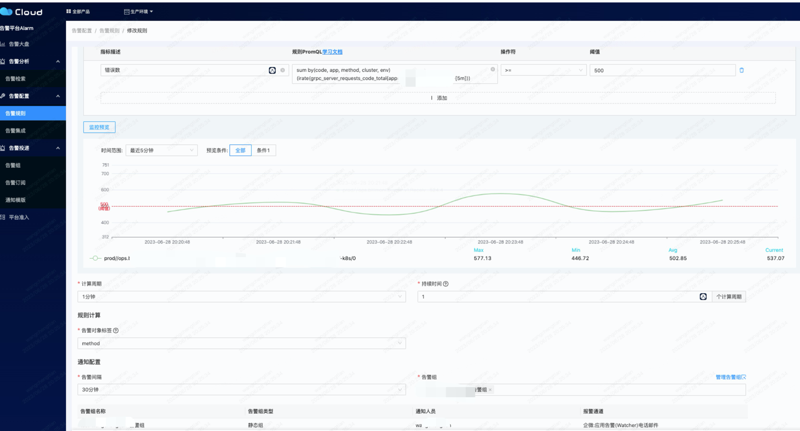Open the 计算周期 1分钟 dropdown

(x=241, y=297)
